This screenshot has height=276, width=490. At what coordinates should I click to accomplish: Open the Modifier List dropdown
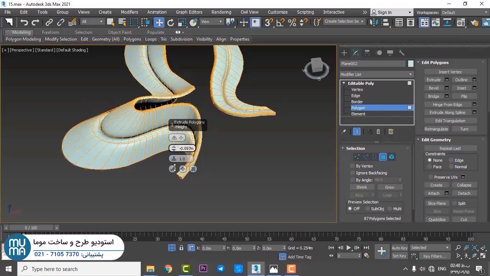[x=376, y=74]
